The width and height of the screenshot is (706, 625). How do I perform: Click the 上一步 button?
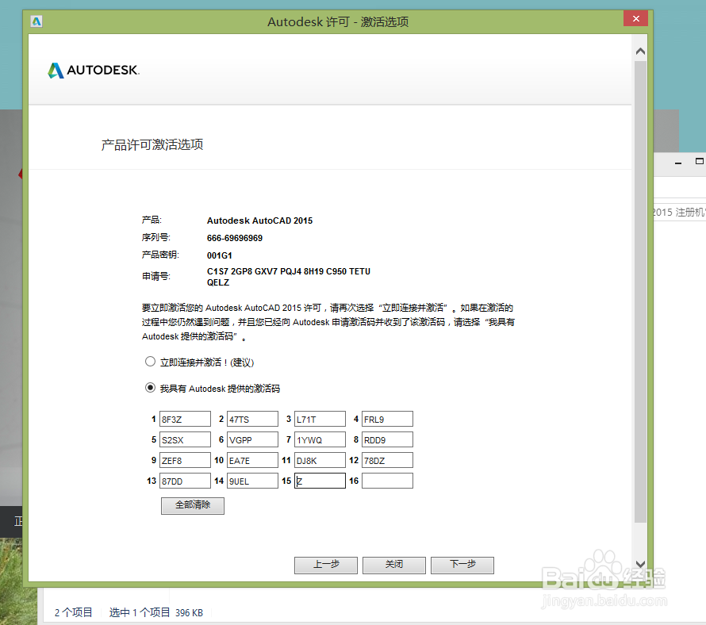pos(325,565)
